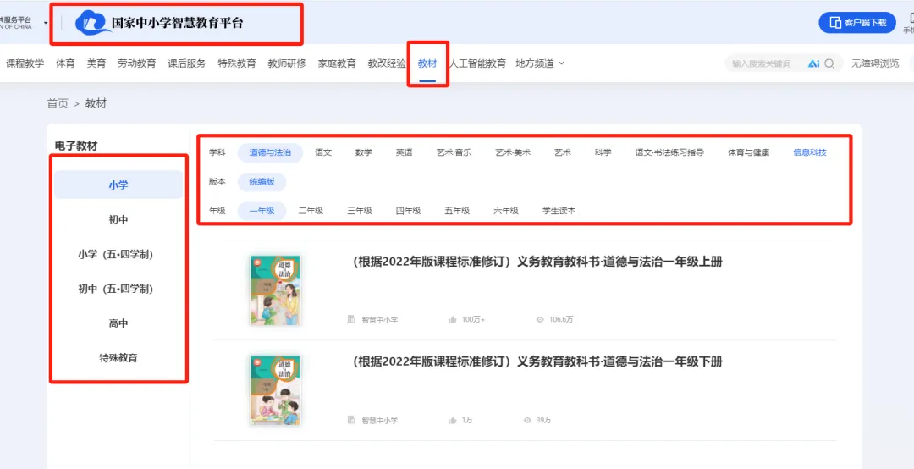The image size is (914, 469).
Task: Choose the 艺术·音乐 subject filter
Action: (454, 153)
